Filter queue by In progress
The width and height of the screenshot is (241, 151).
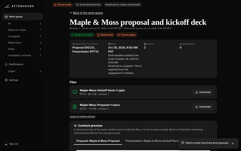pos(24,36)
